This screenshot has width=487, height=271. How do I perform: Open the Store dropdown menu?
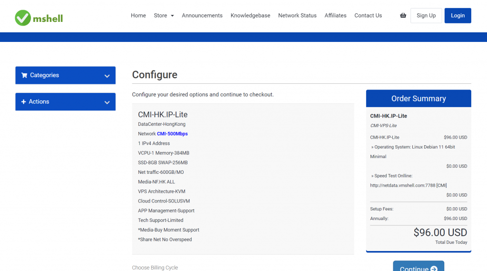point(164,16)
